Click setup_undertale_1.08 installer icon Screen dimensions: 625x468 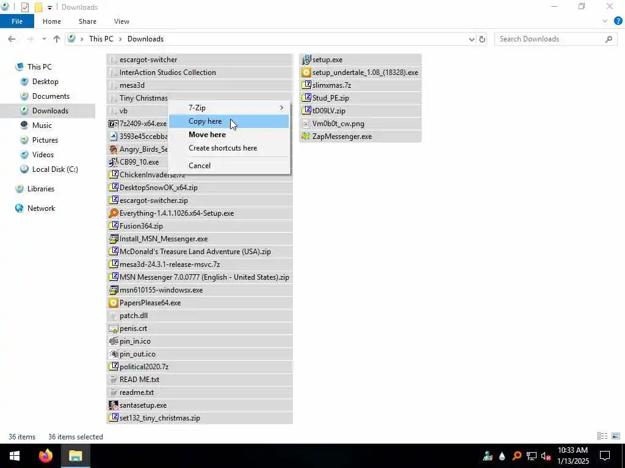pyautogui.click(x=306, y=73)
